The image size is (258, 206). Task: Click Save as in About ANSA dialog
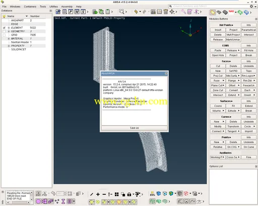tap(134, 128)
